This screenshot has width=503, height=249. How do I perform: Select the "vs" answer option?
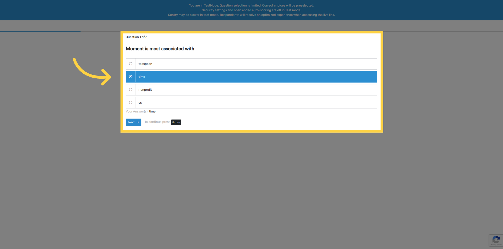pyautogui.click(x=251, y=103)
